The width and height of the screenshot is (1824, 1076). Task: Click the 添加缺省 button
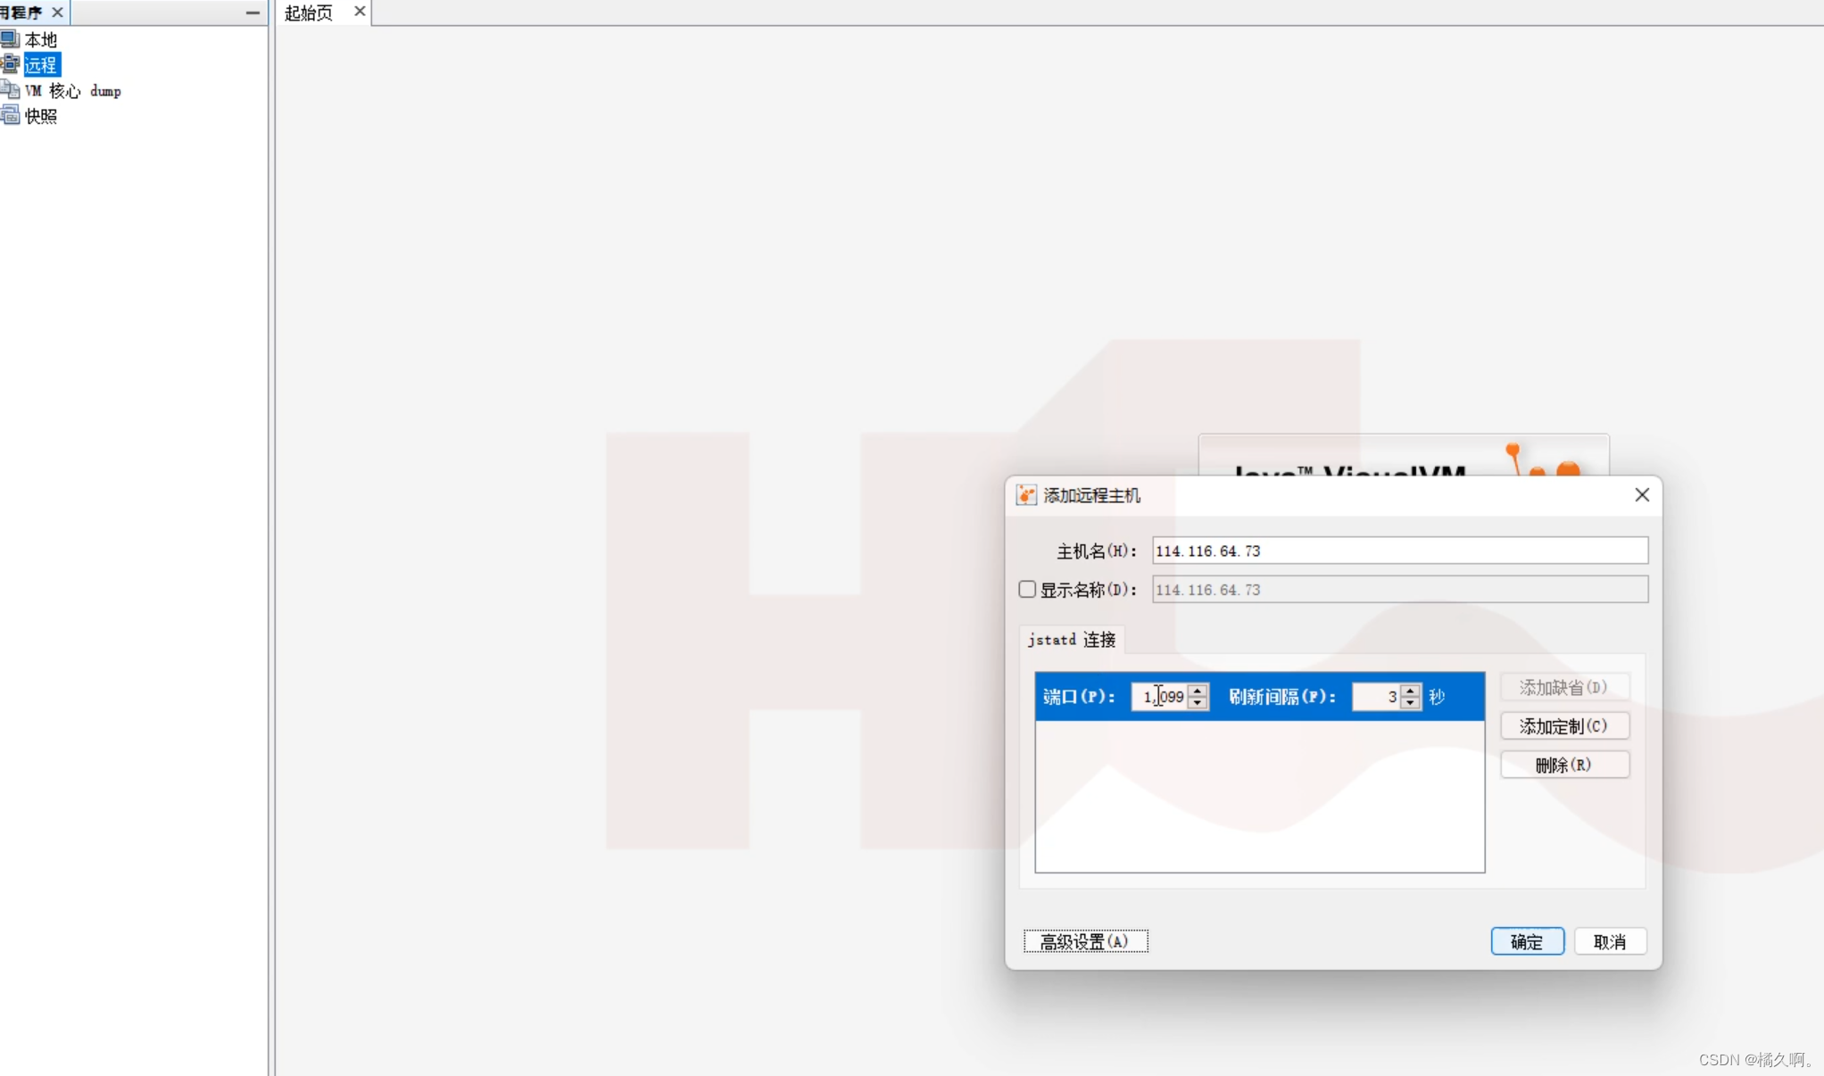1564,688
